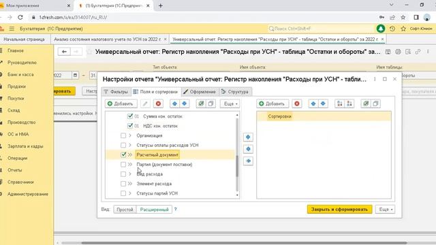Expand the Организация field row
The image size is (436, 245).
130,135
